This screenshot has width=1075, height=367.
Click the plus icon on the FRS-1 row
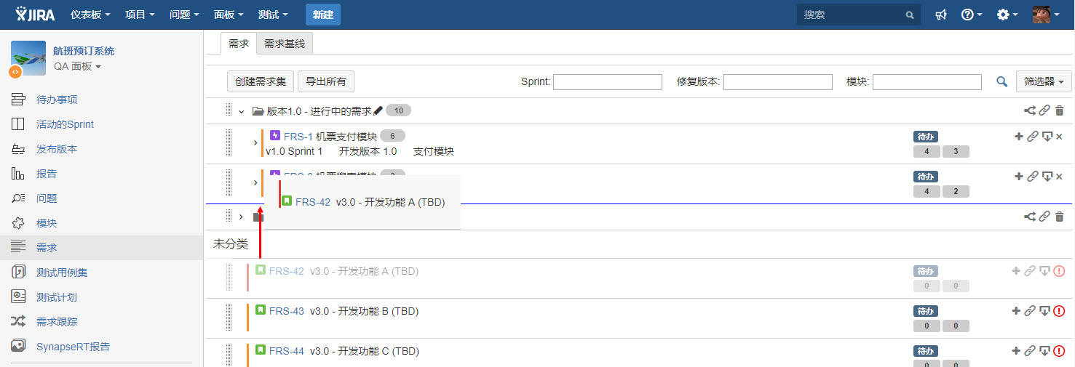[x=1019, y=137]
